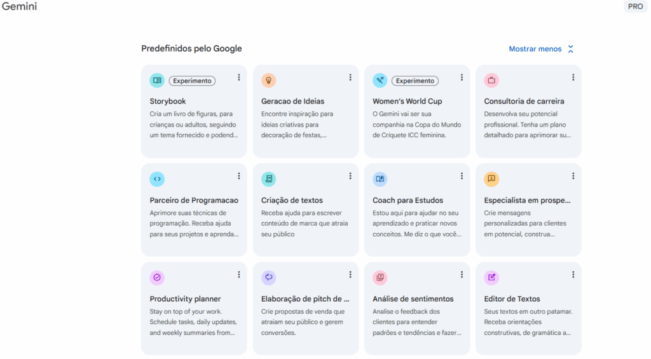Click the Women's World Cup cricket icon
The image size is (651, 359).
pyautogui.click(x=380, y=81)
